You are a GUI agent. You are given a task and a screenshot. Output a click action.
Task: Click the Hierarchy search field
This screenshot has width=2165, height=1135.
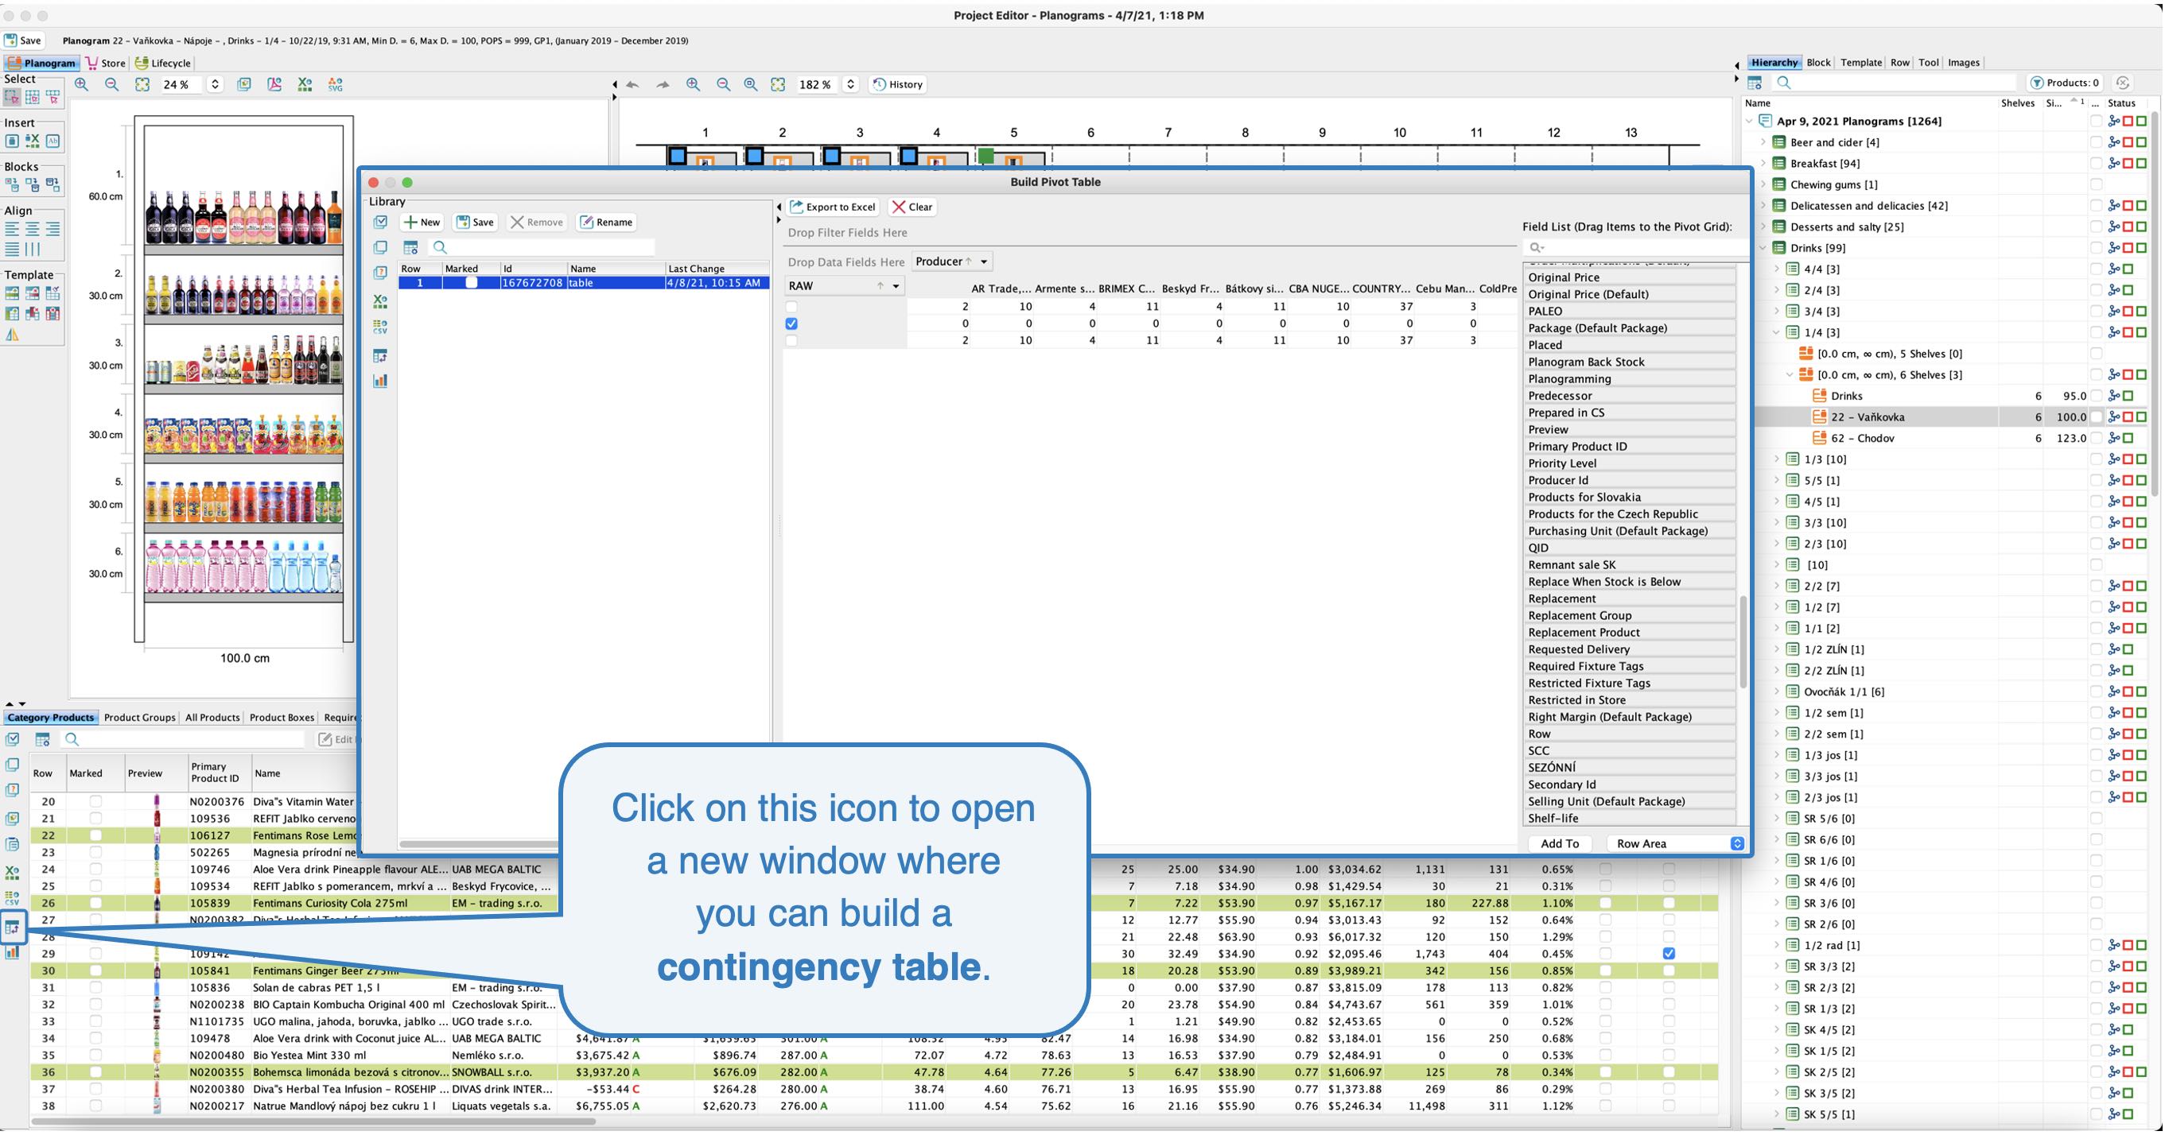click(1895, 83)
